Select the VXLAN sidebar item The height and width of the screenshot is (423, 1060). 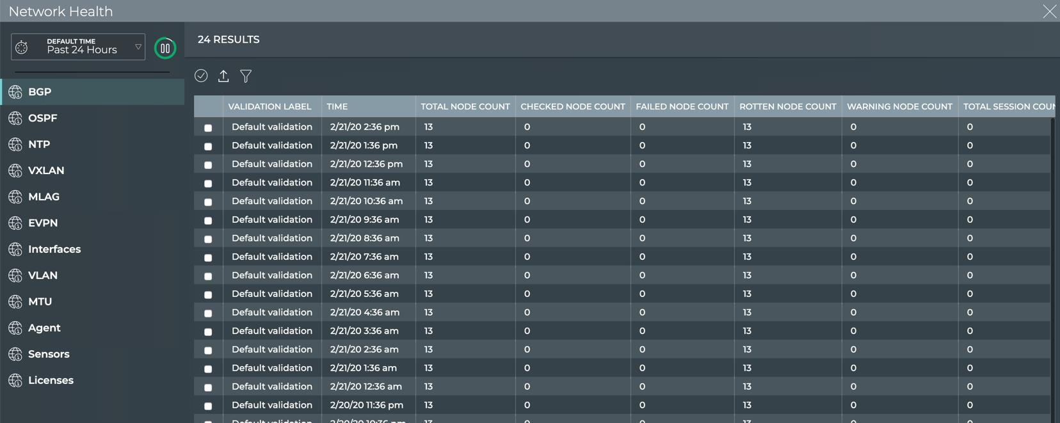click(46, 171)
